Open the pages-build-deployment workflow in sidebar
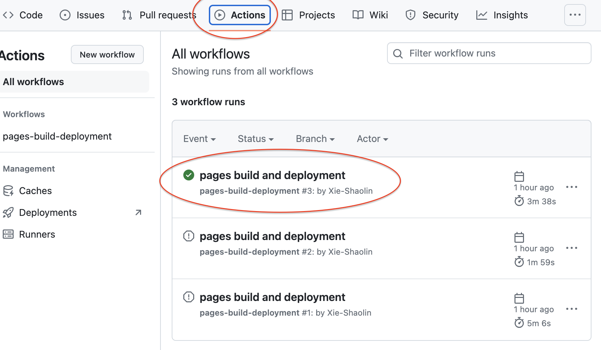Image resolution: width=601 pixels, height=350 pixels. [x=57, y=136]
